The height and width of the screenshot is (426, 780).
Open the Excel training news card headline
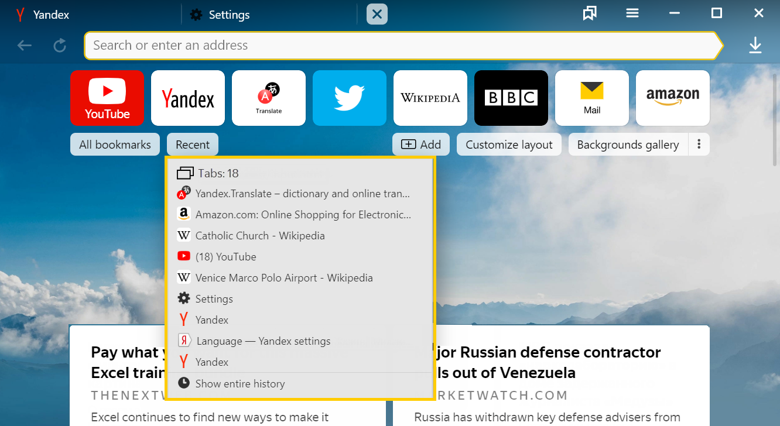(x=128, y=363)
